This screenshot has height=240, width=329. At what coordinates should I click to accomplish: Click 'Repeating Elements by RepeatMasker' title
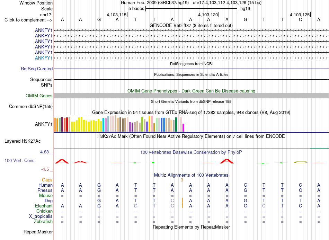coord(192,227)
